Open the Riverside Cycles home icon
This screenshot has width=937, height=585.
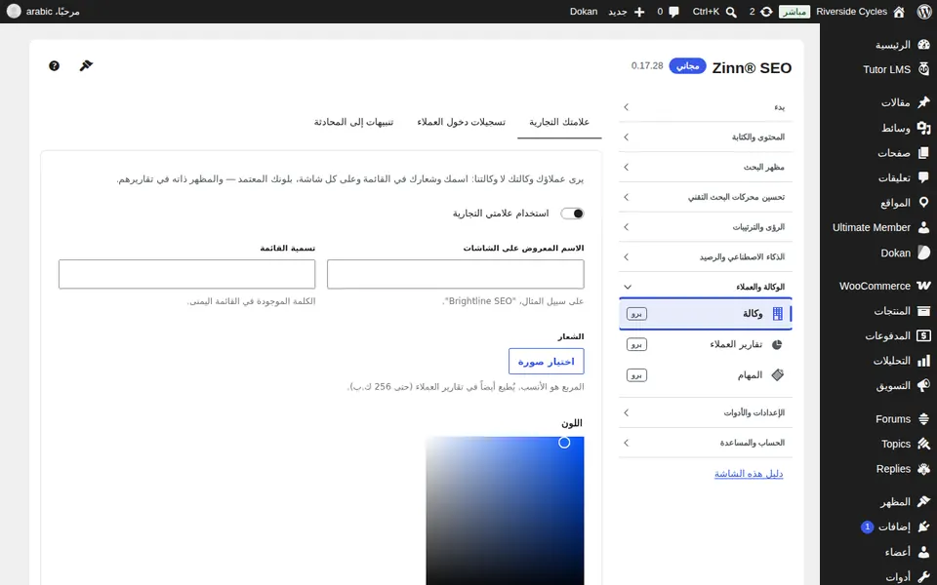click(x=899, y=12)
